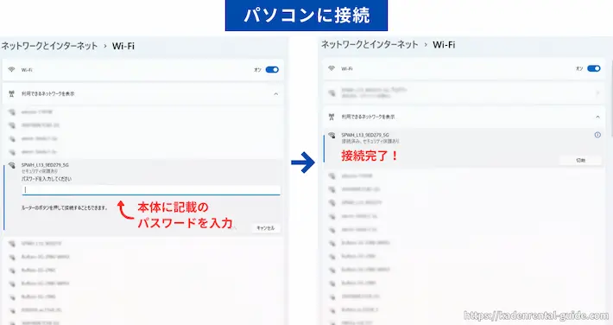Open the connected network properties chevron in right panel
This screenshot has height=325, width=613.
(597, 92)
